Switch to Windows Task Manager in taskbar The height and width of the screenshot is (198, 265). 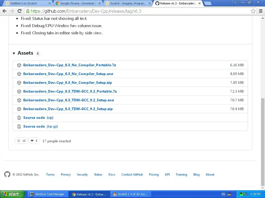[48, 194]
